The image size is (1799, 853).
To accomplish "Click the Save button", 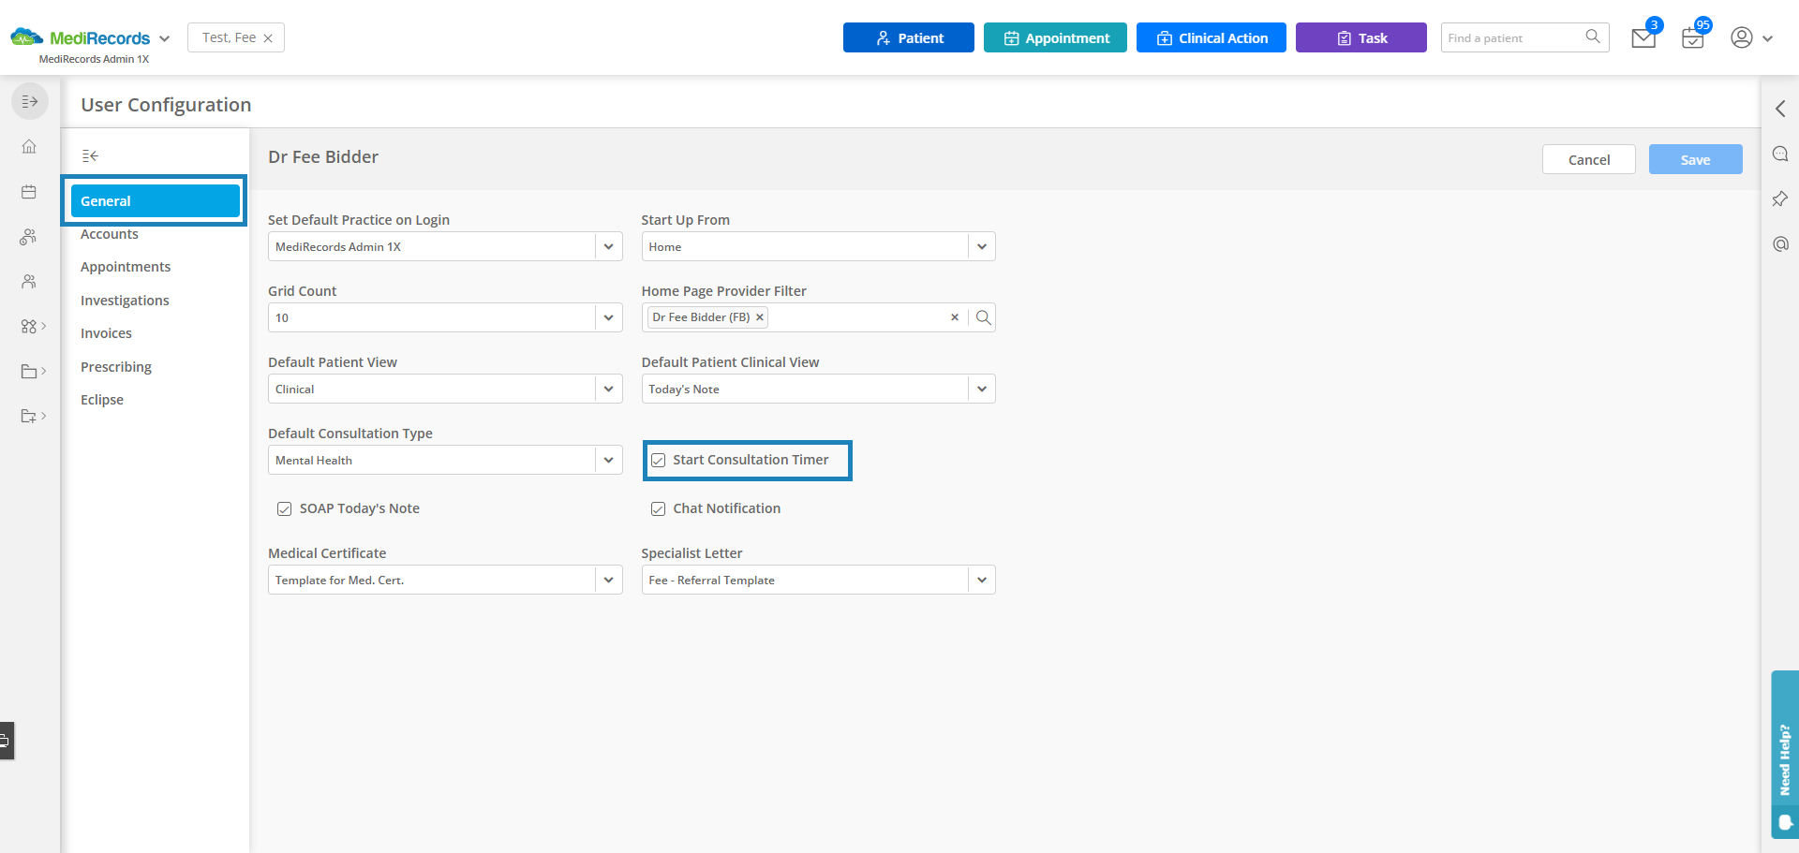I will pyautogui.click(x=1695, y=159).
